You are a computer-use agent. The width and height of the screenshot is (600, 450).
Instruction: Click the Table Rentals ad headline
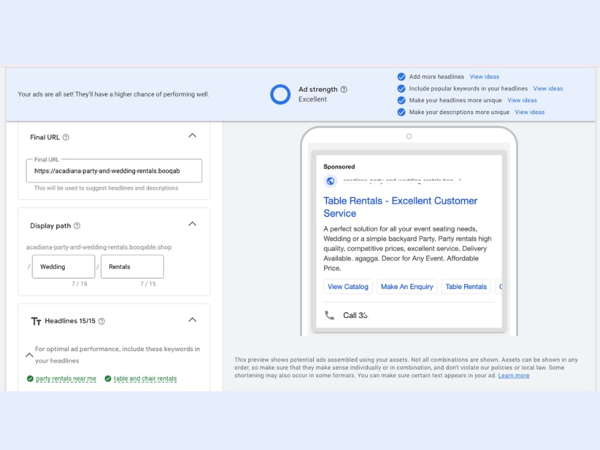400,207
